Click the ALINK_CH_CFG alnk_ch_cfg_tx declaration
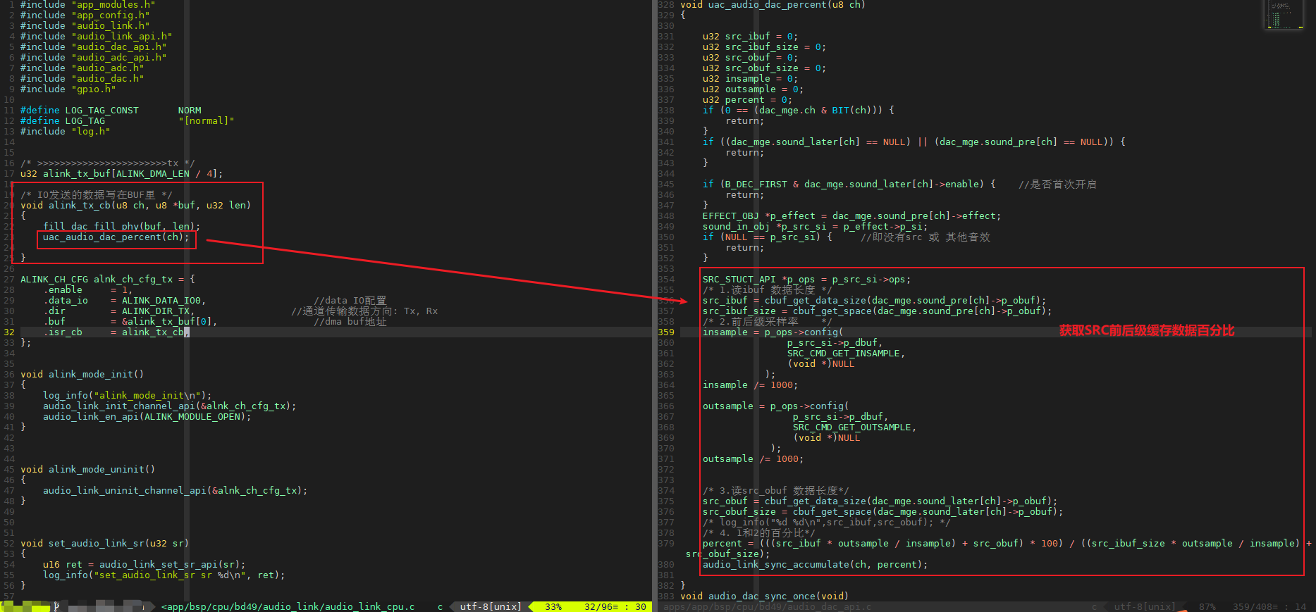This screenshot has width=1316, height=612. pyautogui.click(x=108, y=279)
